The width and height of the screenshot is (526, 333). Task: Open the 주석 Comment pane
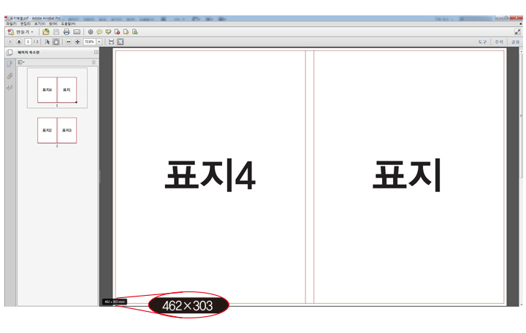pos(499,42)
